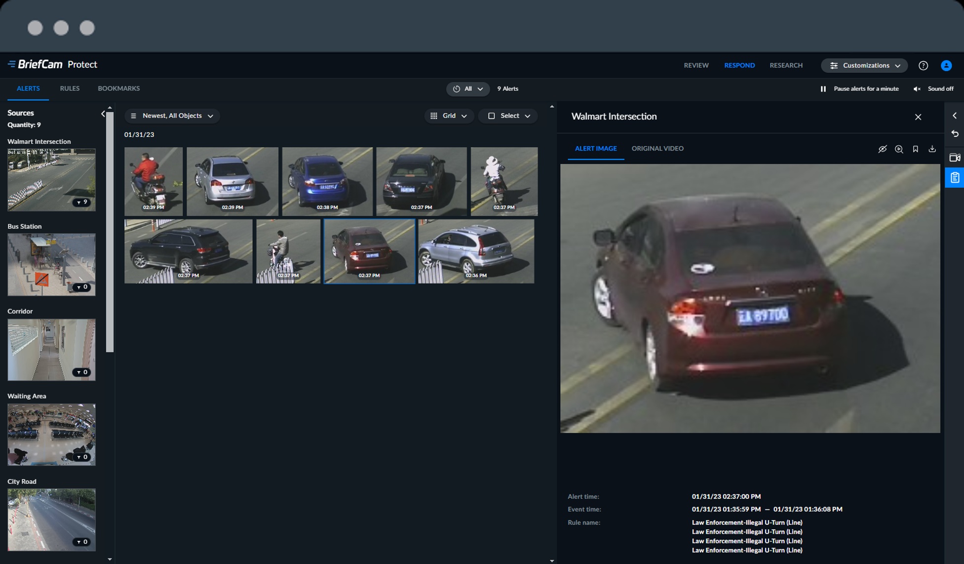Click the zoom magnifier icon above alert image
The width and height of the screenshot is (964, 564).
coord(899,149)
